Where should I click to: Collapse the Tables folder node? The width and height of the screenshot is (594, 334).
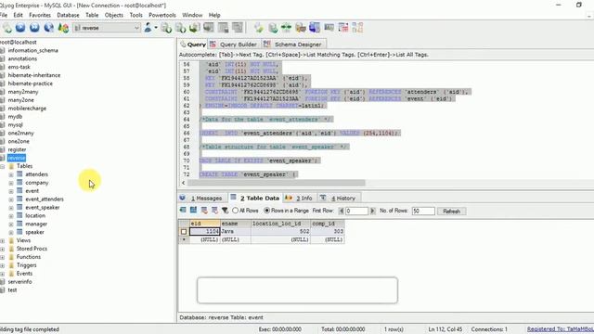tap(3, 166)
